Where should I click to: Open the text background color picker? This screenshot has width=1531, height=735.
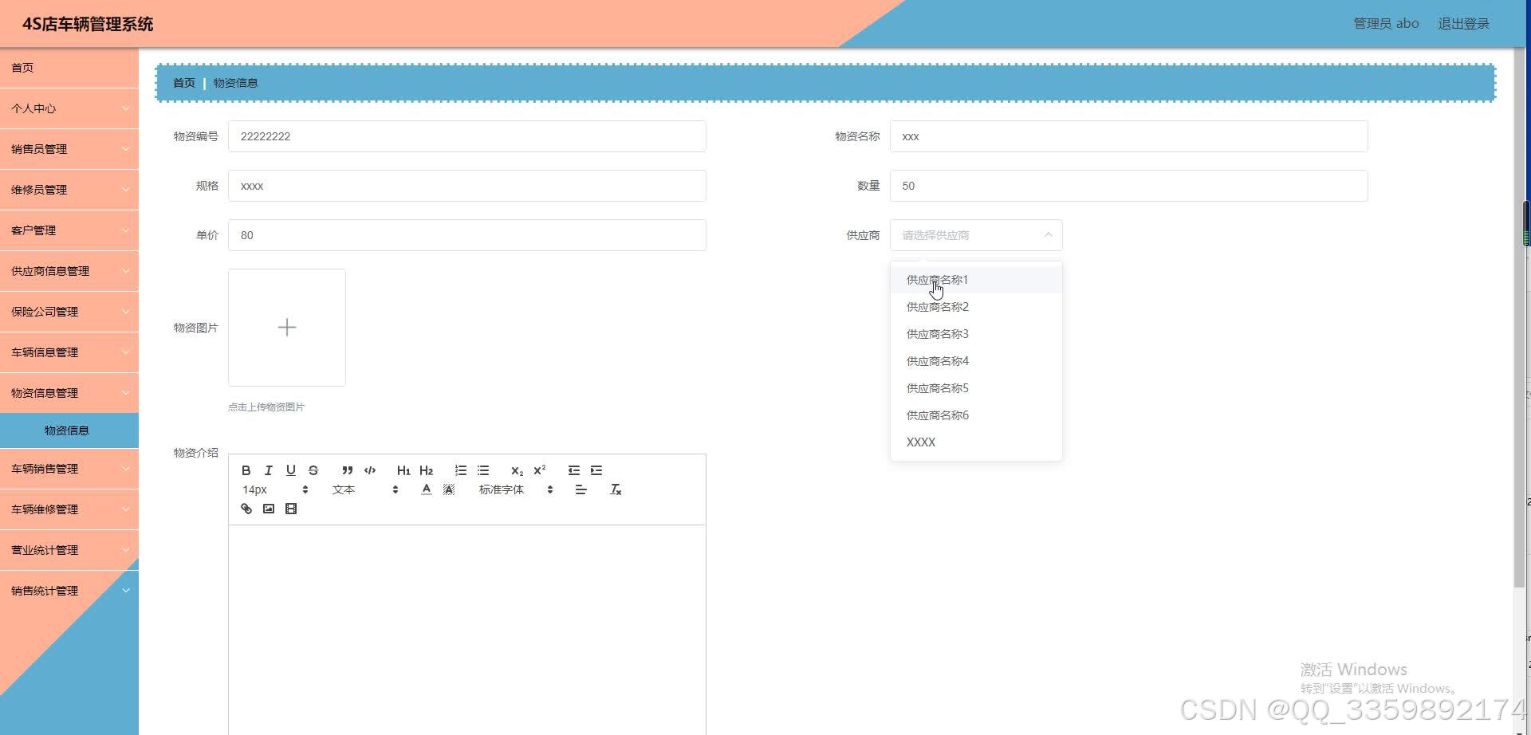click(x=449, y=489)
